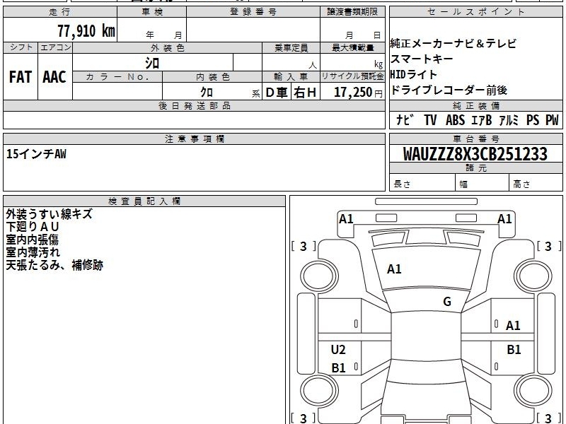The image size is (566, 424).
Task: Select inspector note 天張たるみ、補修跡
Action: (54, 266)
